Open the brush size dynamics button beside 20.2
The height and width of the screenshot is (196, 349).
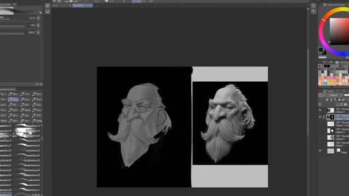pos(38,18)
